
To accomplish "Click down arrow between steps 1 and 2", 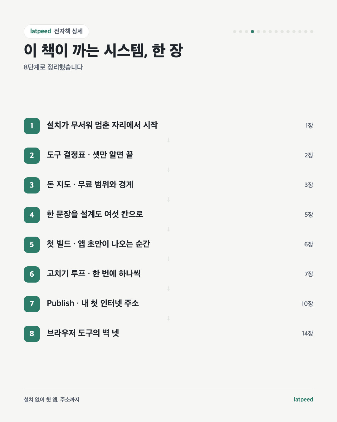I will click(168, 140).
